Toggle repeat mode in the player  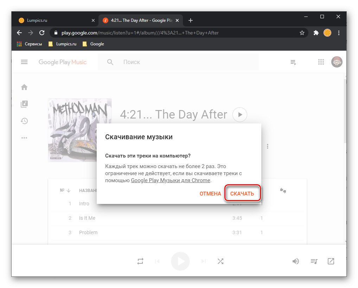pos(140,261)
